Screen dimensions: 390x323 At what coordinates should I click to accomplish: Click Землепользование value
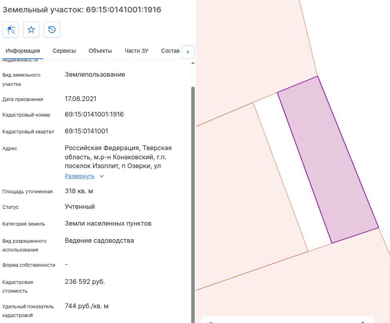(95, 75)
